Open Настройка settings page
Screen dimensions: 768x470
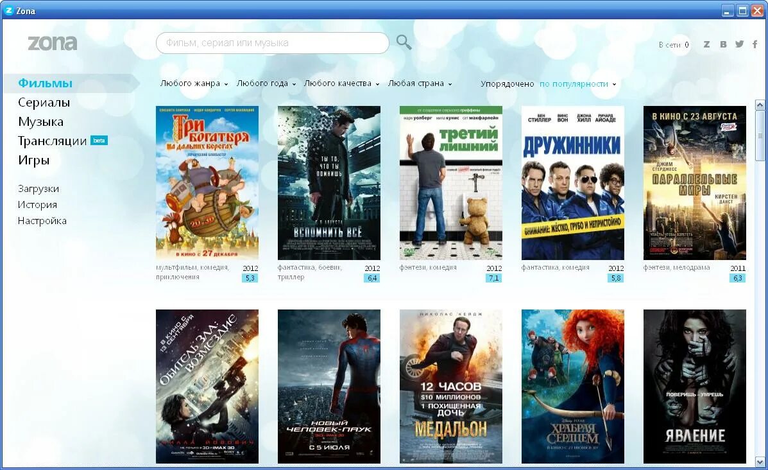coord(42,221)
